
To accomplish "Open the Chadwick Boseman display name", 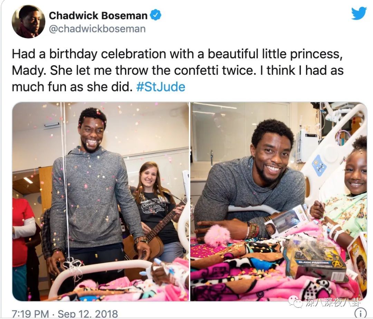I will point(98,16).
